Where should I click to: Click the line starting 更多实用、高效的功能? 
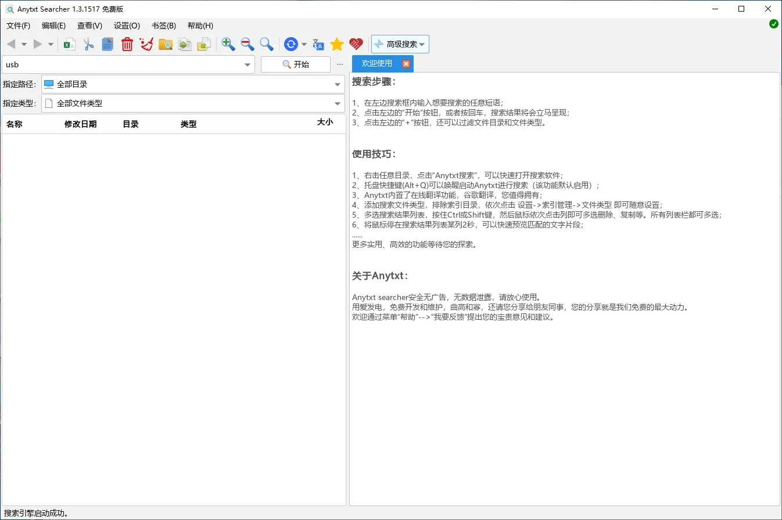coord(415,244)
